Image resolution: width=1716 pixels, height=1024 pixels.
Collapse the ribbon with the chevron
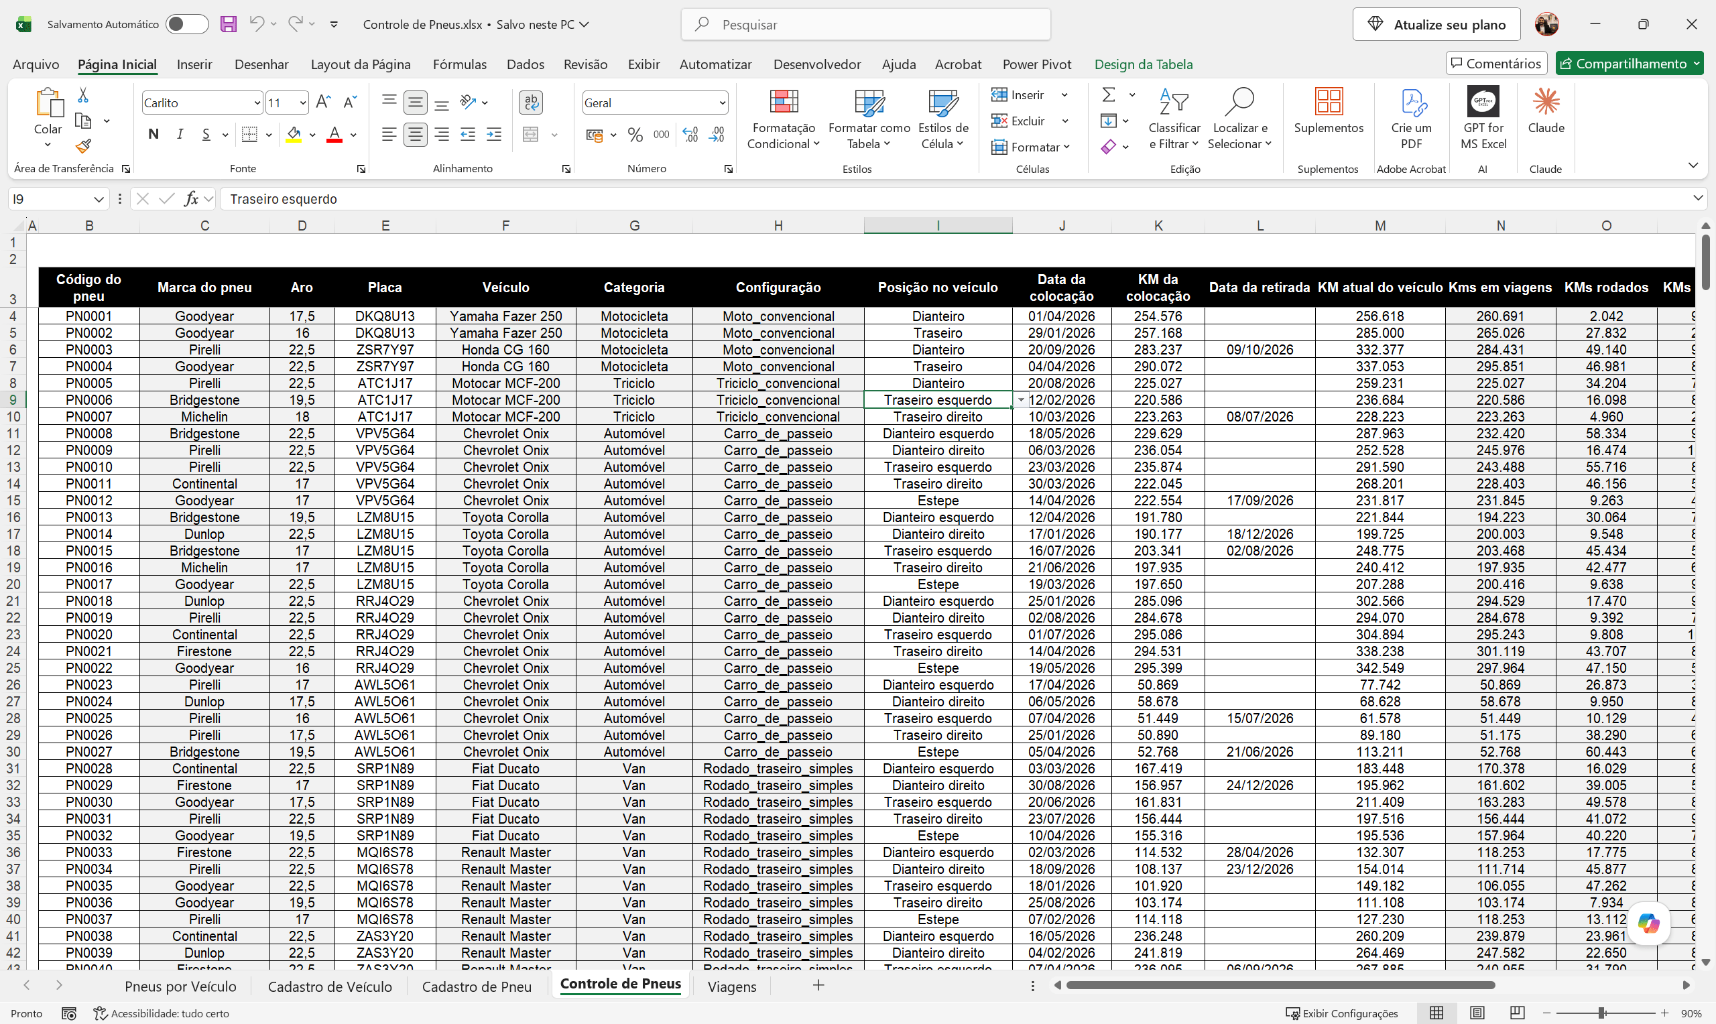(x=1693, y=166)
